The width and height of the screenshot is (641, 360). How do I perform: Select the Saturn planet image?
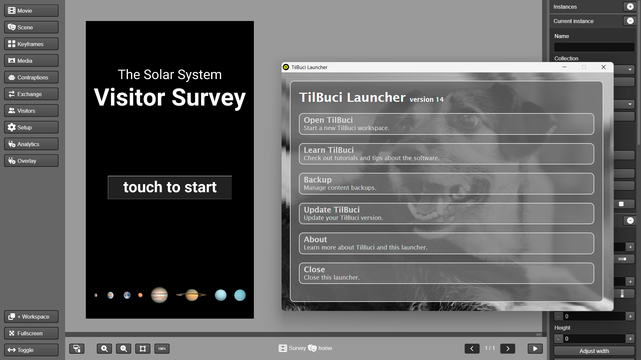click(192, 295)
